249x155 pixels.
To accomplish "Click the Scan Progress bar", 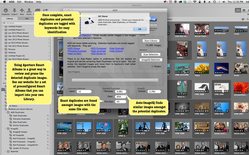I will [115, 80].
